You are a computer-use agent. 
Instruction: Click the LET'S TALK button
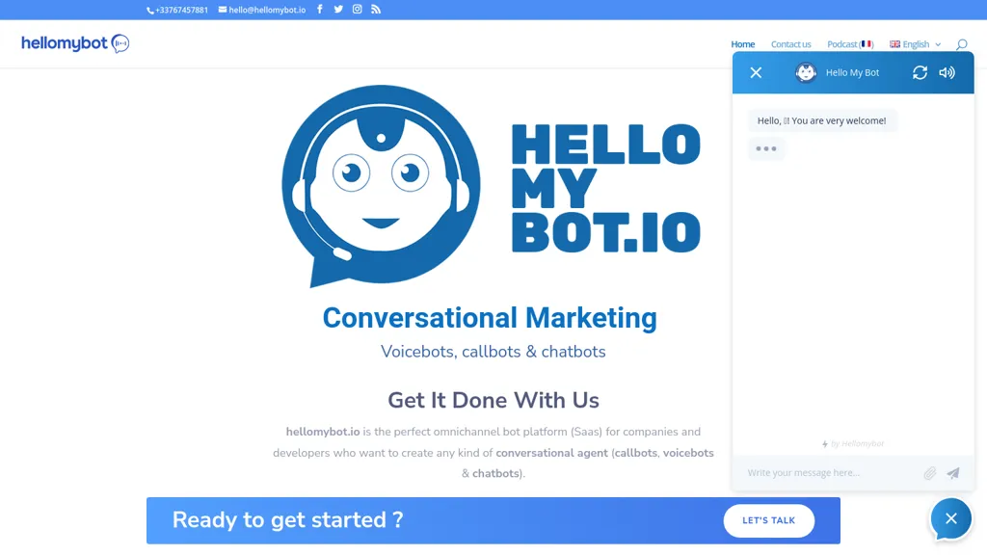(768, 520)
